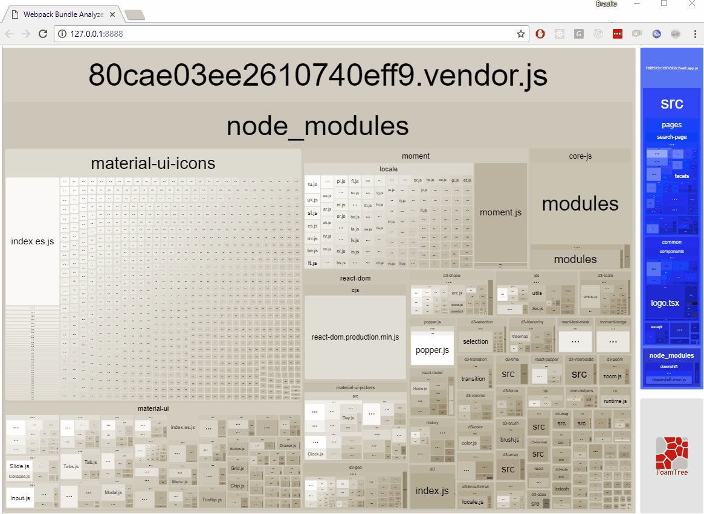Image resolution: width=704 pixels, height=514 pixels.
Task: Select the moment group label
Action: 415,156
